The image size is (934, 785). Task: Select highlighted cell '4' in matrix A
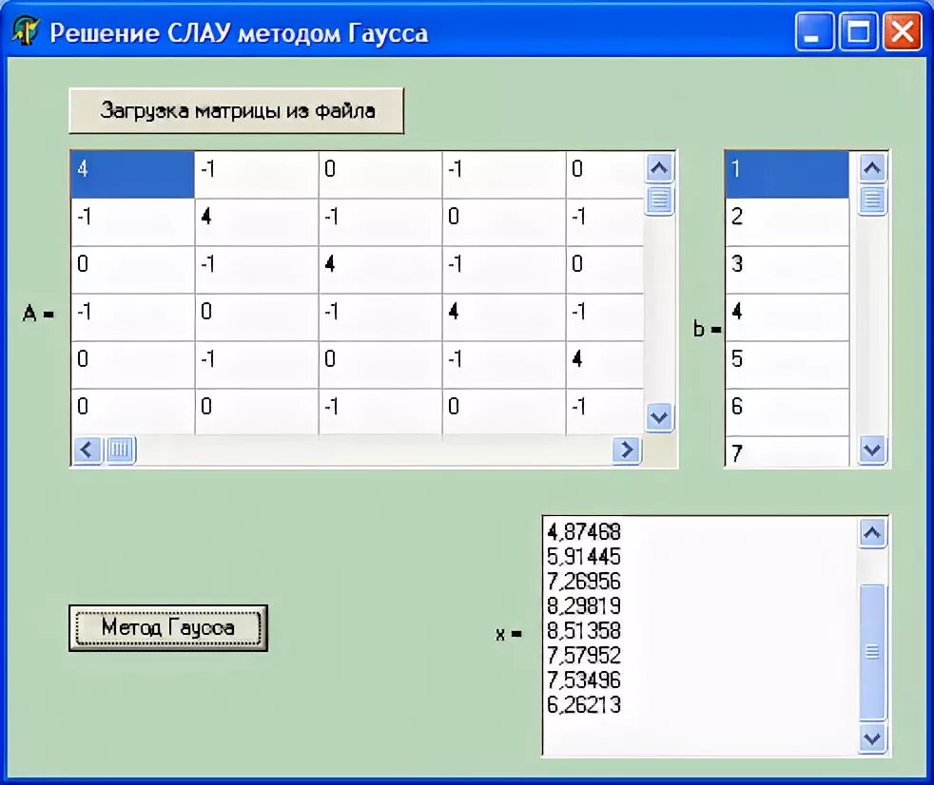pyautogui.click(x=132, y=175)
